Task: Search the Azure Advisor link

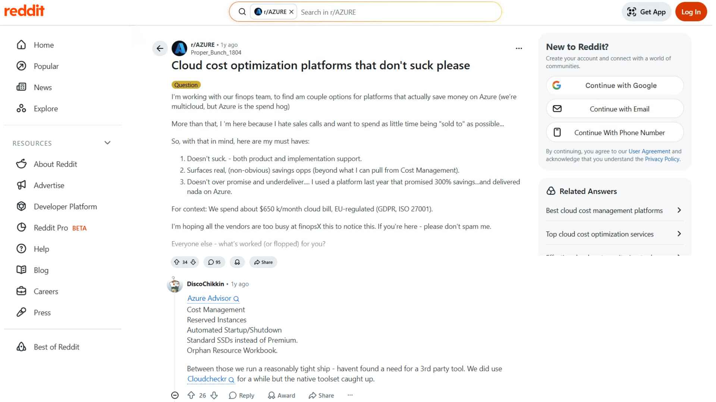Action: click(x=213, y=299)
